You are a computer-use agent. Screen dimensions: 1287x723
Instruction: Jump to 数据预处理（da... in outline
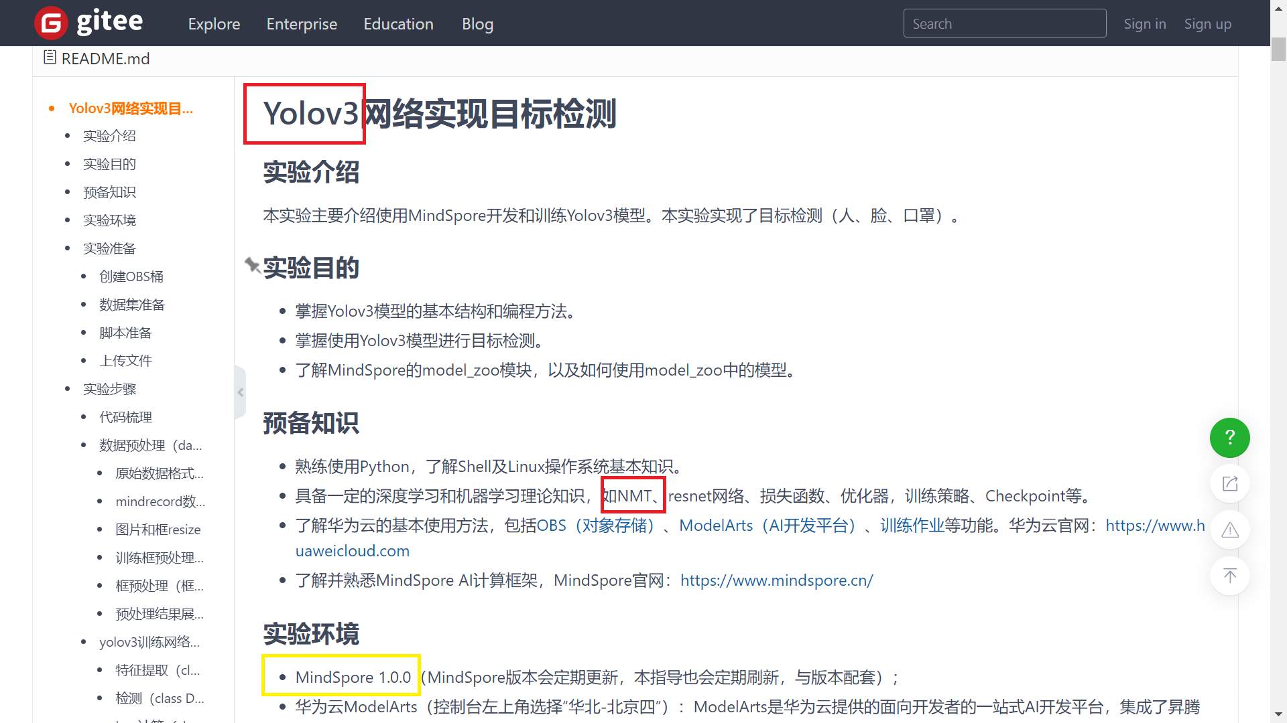pos(151,446)
